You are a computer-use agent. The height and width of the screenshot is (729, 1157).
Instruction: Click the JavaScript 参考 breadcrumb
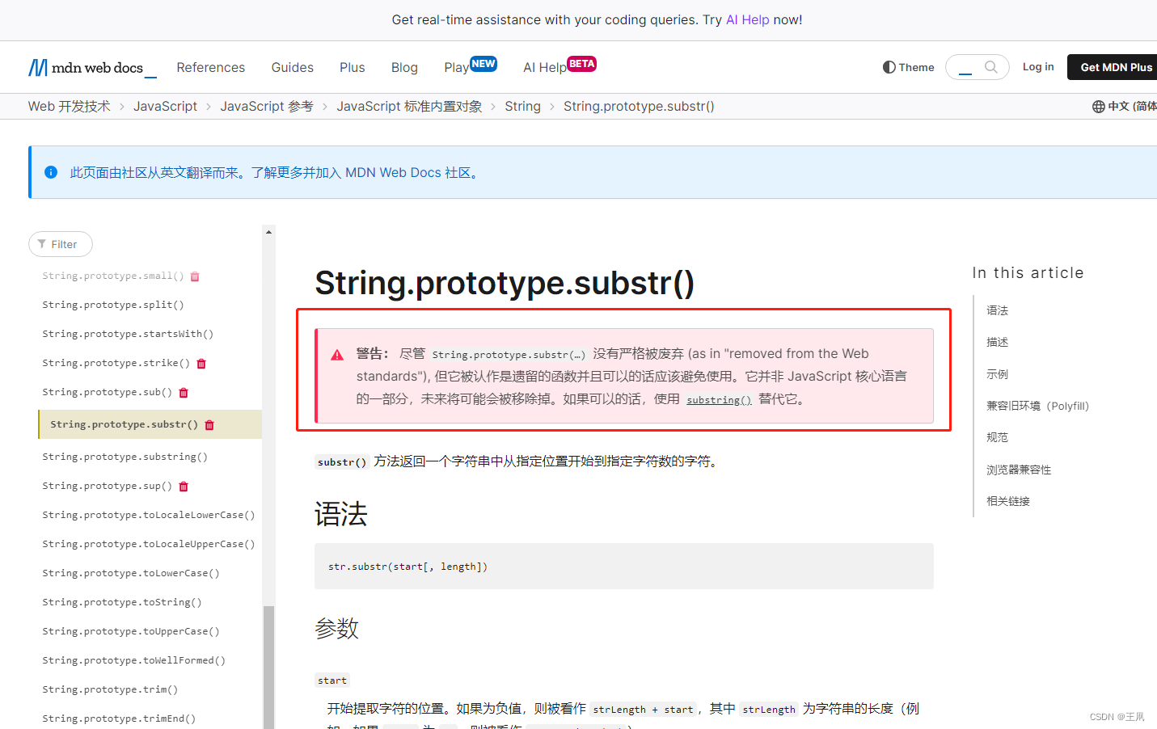266,106
